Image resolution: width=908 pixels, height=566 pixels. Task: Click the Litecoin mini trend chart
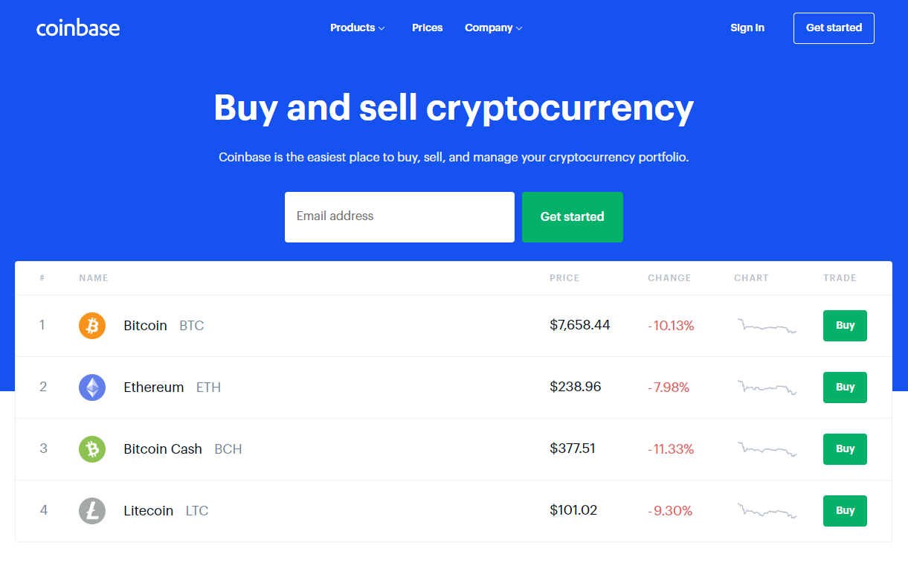click(x=767, y=510)
